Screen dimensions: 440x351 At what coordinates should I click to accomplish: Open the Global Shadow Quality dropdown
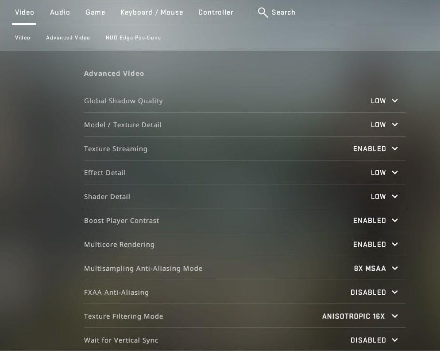384,101
